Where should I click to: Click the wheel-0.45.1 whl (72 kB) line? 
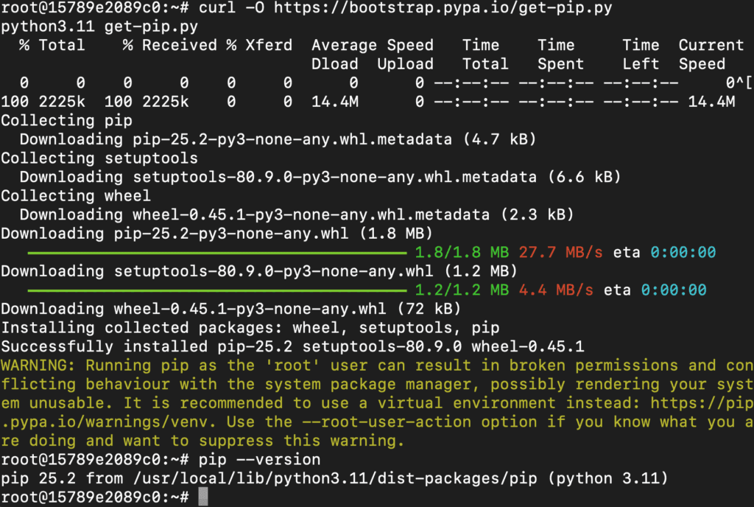(230, 308)
